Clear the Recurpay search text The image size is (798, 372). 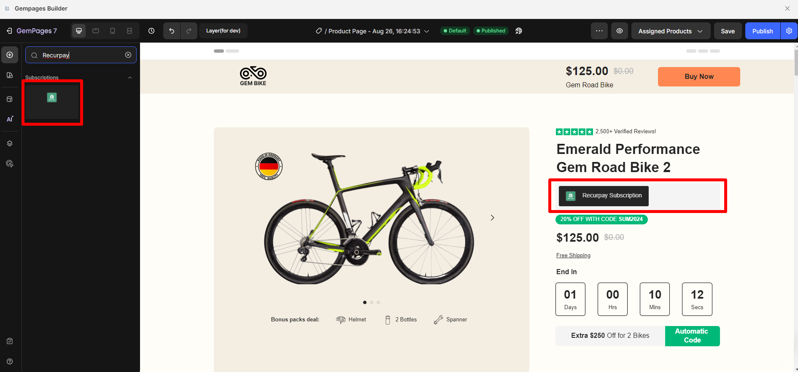(128, 55)
